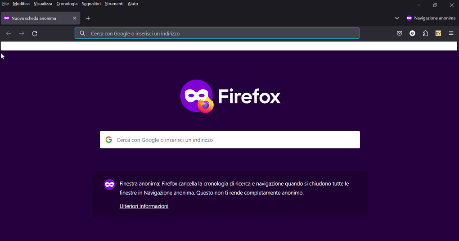Click the address bar search magnifier icon
This screenshot has width=459, height=241.
click(x=82, y=33)
